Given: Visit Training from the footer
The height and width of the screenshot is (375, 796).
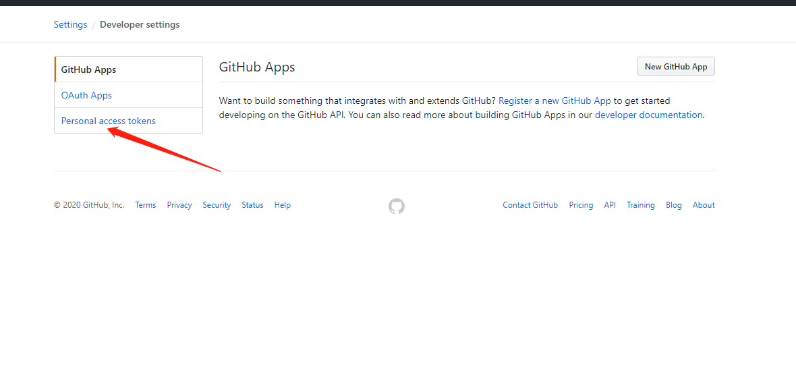Looking at the screenshot, I should click(x=641, y=205).
